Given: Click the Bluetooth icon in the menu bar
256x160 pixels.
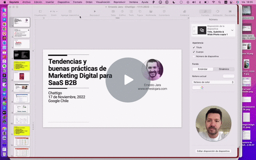Looking at the screenshot, I should pos(200,2).
